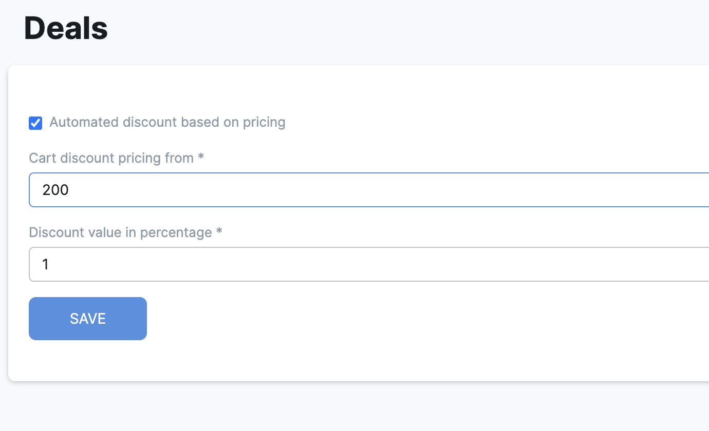The width and height of the screenshot is (709, 431).
Task: Click the word 'percentage' in the field label
Action: click(176, 232)
